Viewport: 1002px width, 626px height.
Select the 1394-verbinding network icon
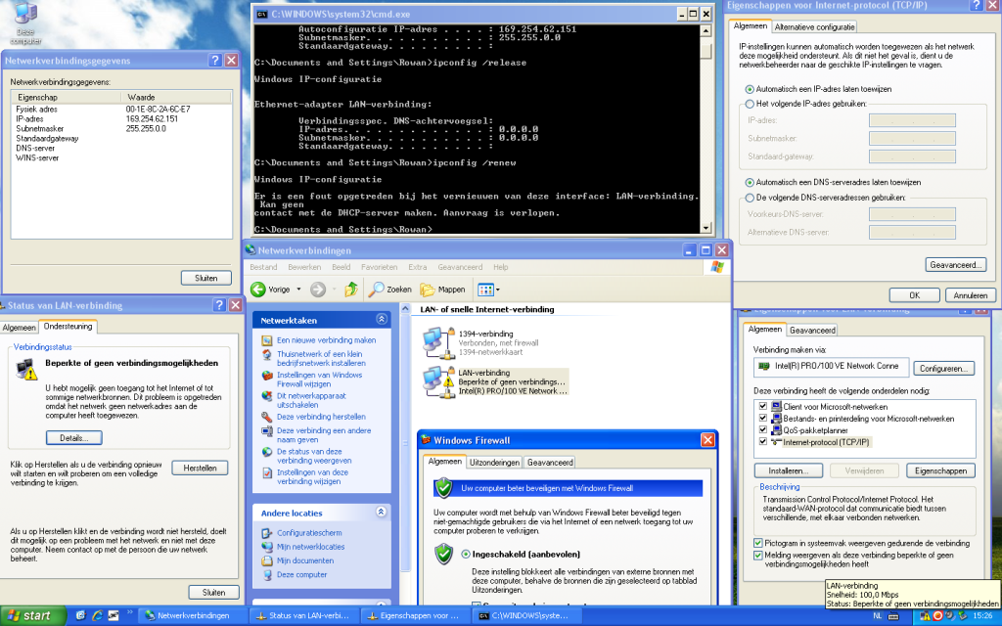[437, 342]
